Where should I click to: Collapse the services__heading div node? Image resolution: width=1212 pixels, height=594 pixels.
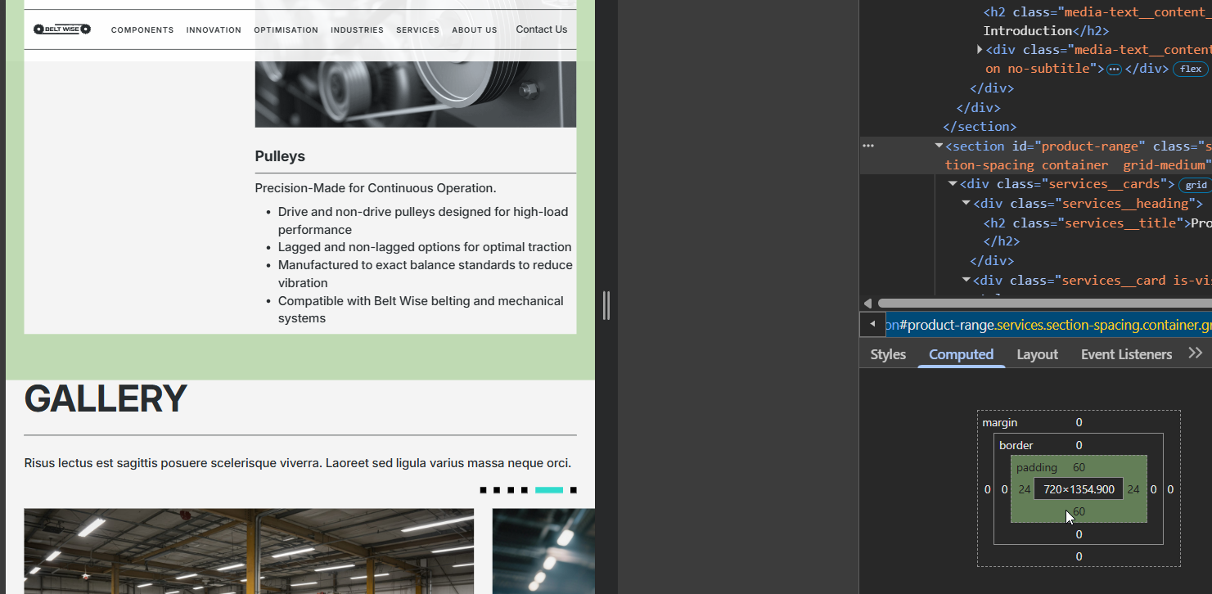(966, 204)
